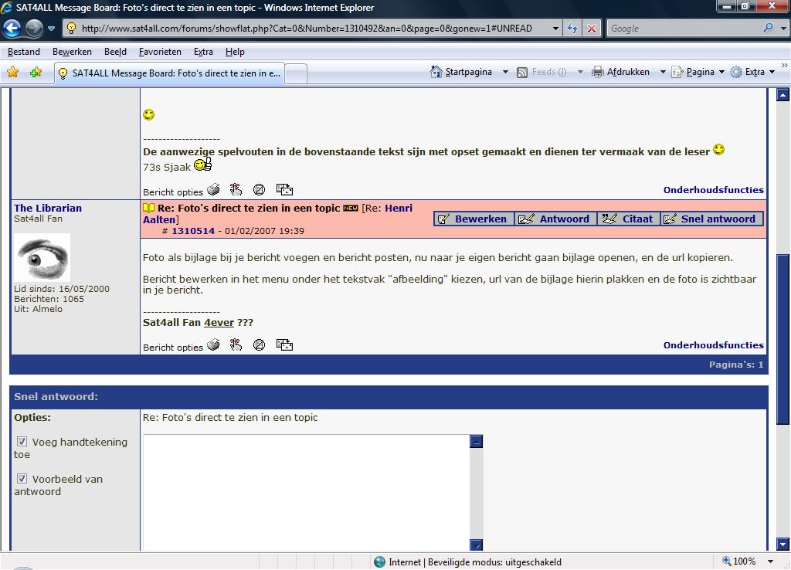This screenshot has height=570, width=791.
Task: Open the Bewerken menu
Action: click(x=72, y=52)
